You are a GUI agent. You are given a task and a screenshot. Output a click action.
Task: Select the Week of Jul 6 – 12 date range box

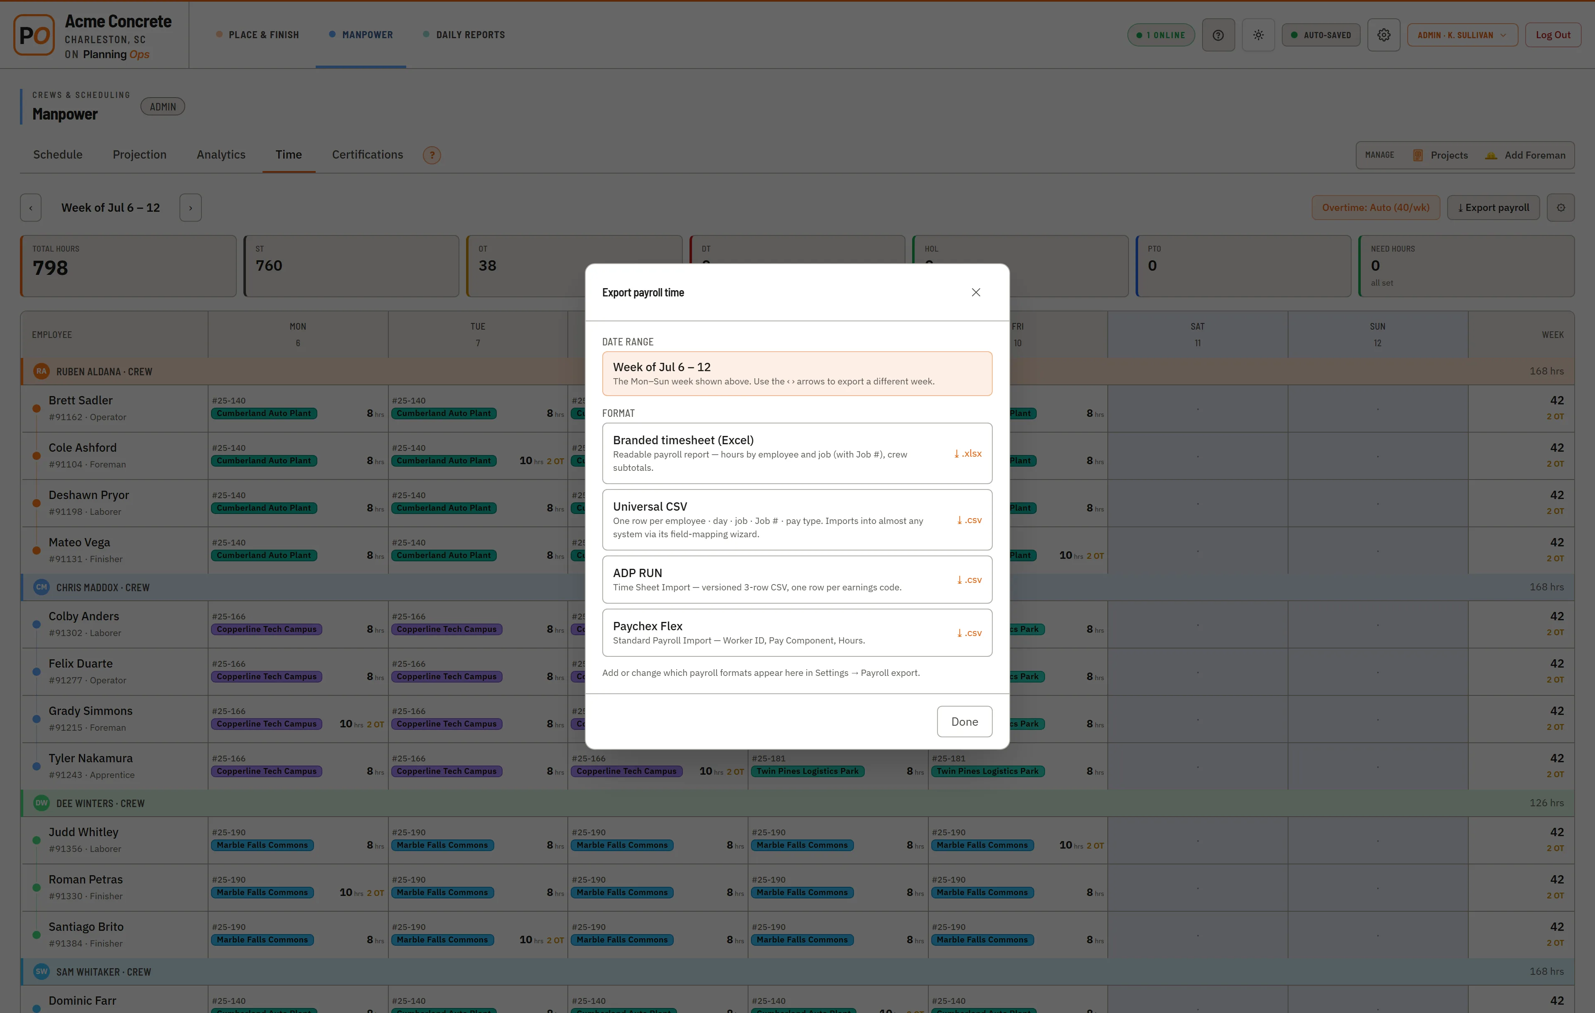797,373
